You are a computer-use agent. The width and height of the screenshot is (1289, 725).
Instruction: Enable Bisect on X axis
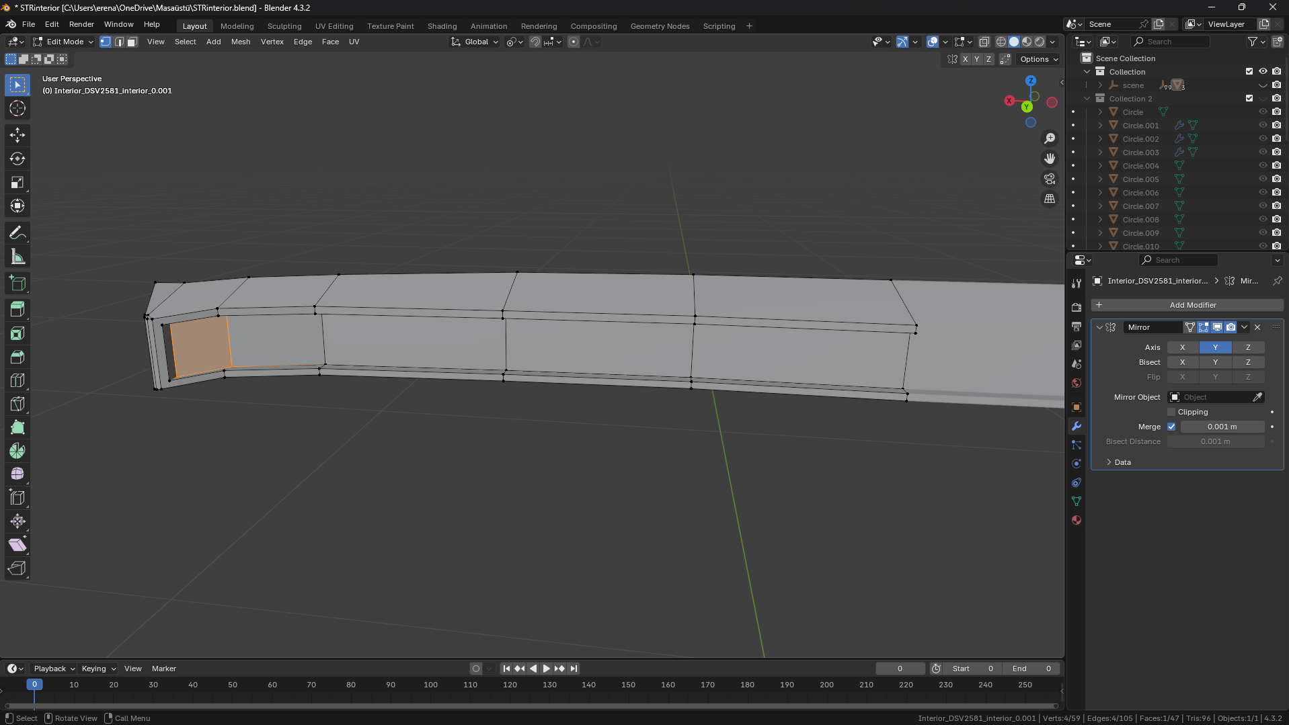pyautogui.click(x=1183, y=362)
